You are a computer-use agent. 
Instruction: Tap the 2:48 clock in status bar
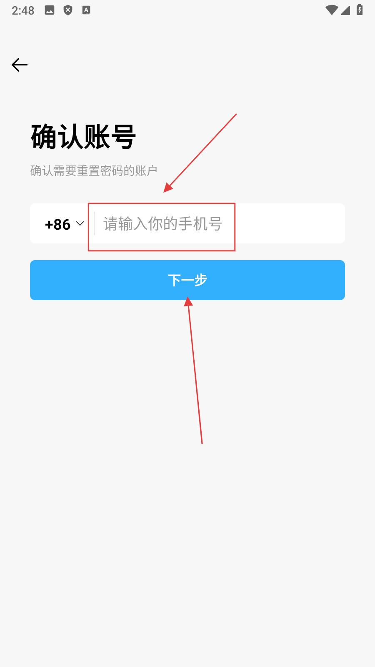(23, 10)
